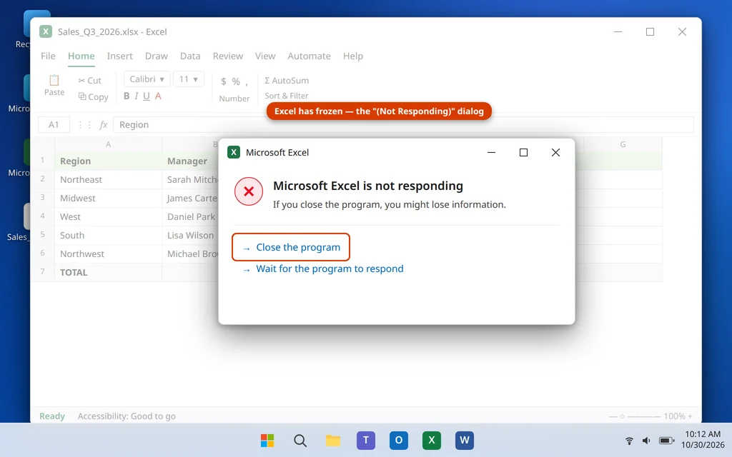
Task: Open the Calibri font dropdown
Action: tap(147, 79)
